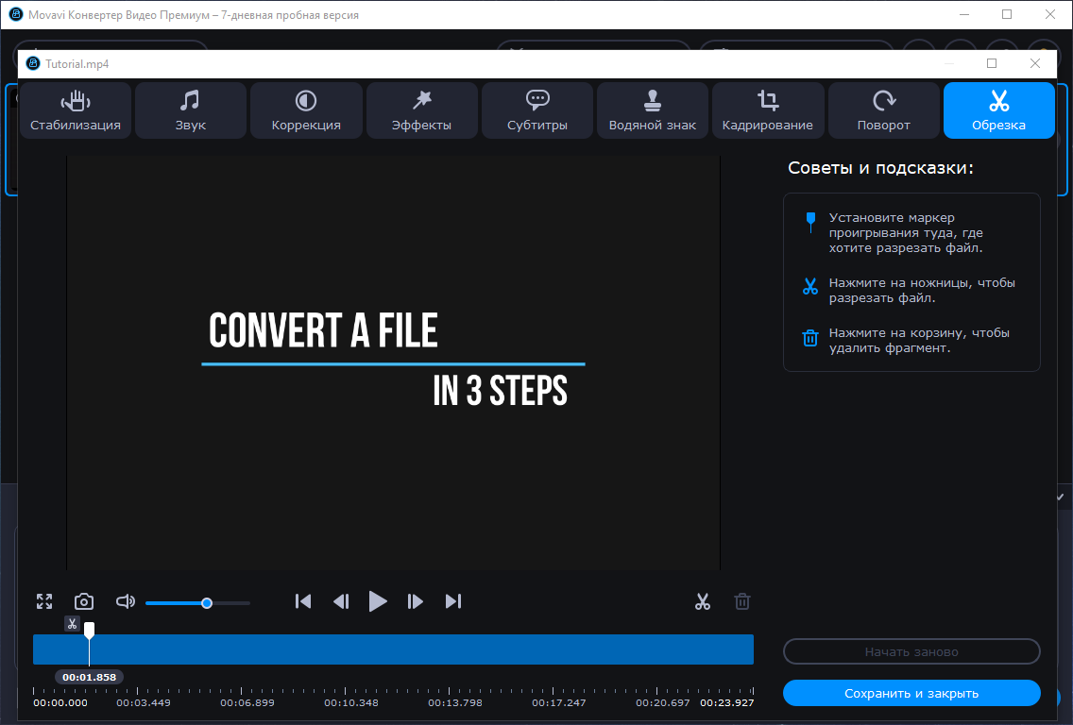Click the Movavi main window app icon

pos(16,14)
